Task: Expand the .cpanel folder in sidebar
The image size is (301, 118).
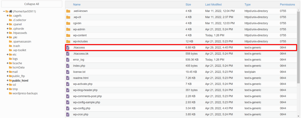Action: click(x=8, y=24)
